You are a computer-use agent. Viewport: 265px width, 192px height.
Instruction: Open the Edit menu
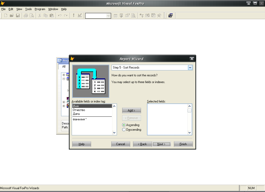pyautogui.click(x=11, y=9)
